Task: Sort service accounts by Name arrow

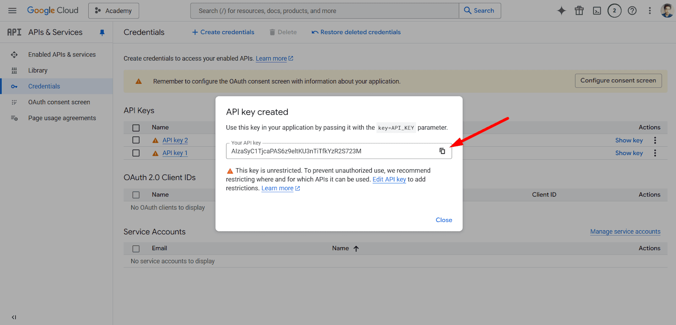Action: (356, 249)
